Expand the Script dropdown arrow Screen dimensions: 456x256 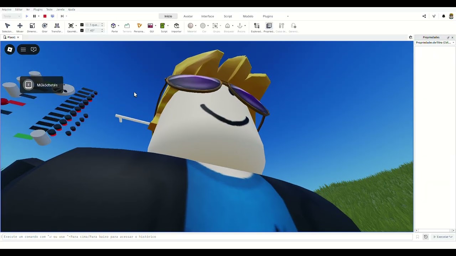click(168, 26)
